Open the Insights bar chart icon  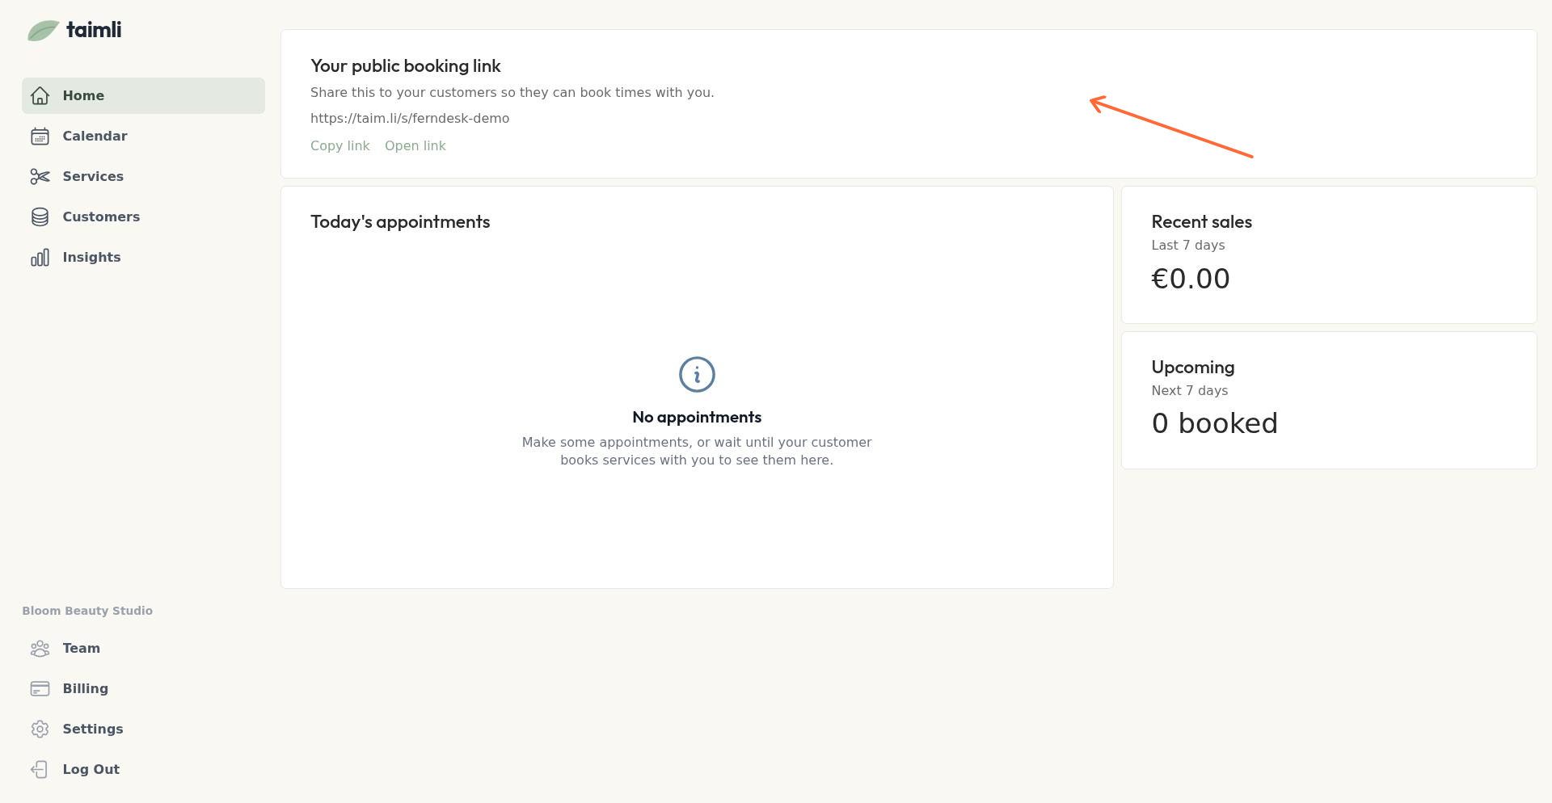click(40, 258)
